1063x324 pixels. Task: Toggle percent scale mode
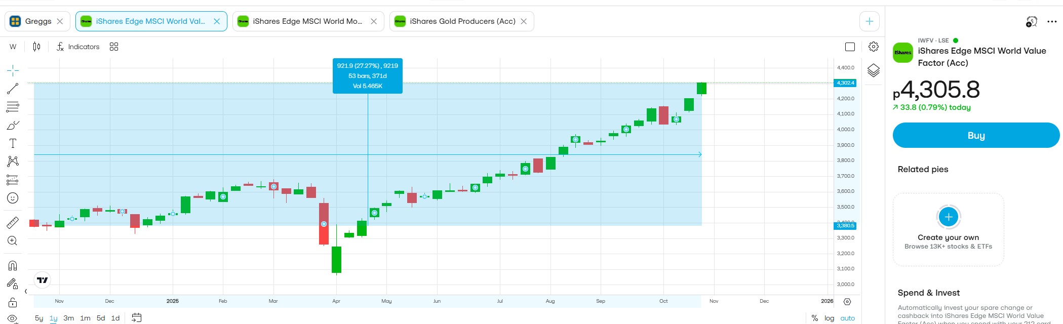click(x=815, y=318)
